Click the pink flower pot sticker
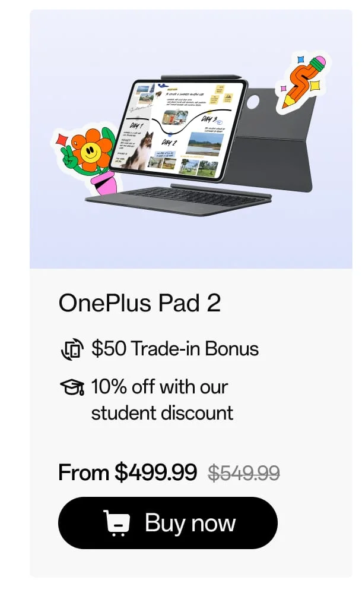The image size is (362, 605). click(x=104, y=183)
